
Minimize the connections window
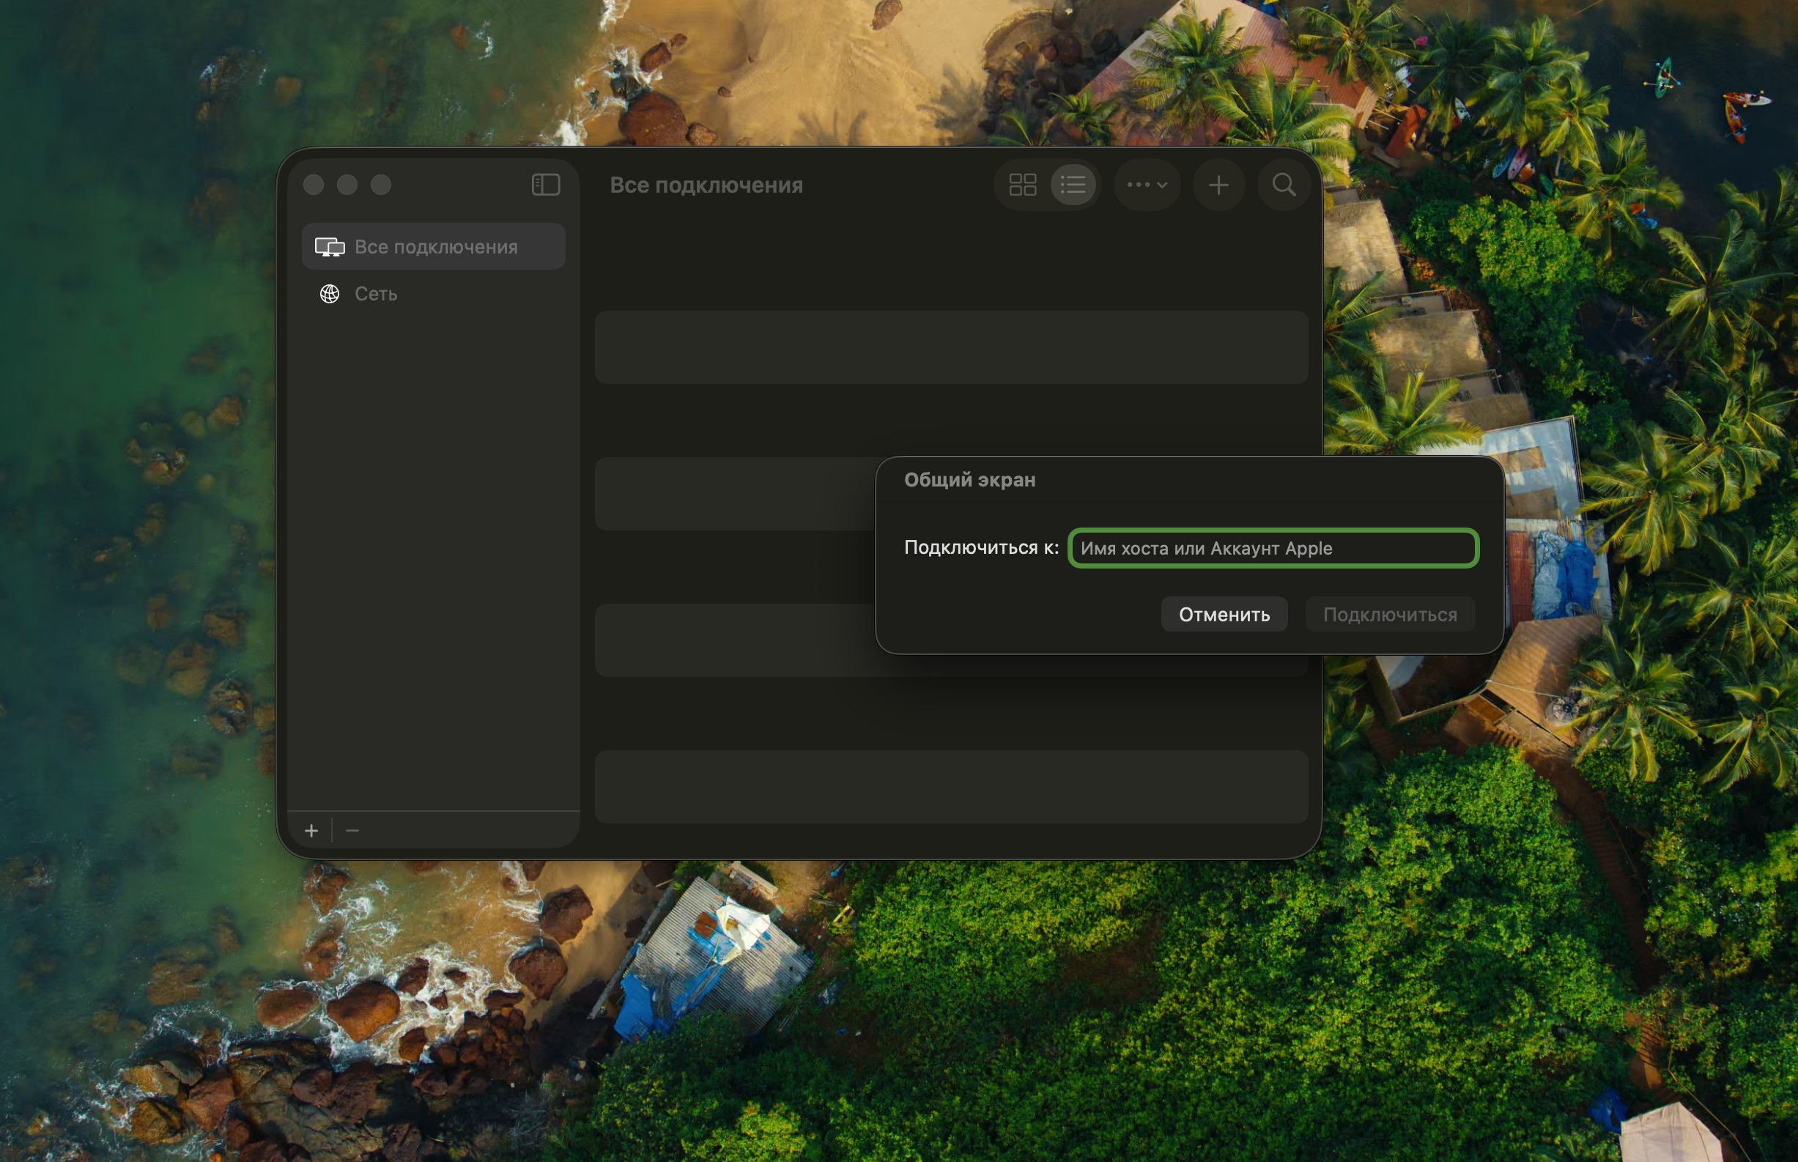tap(347, 185)
